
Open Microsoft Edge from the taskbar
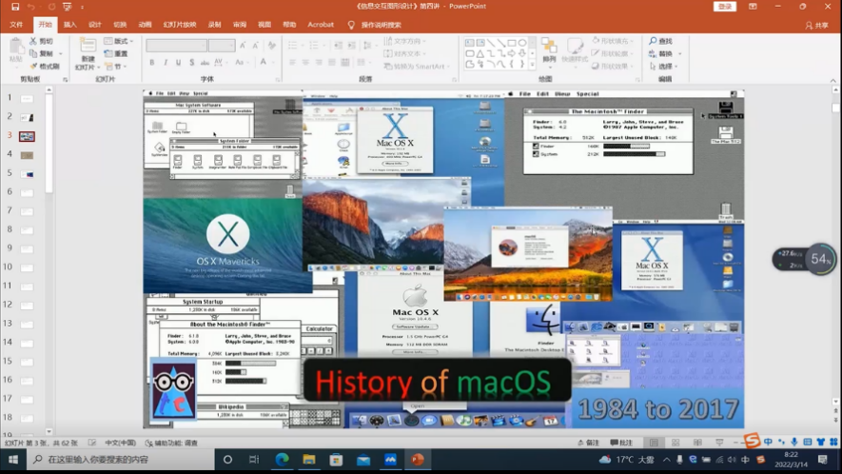(282, 460)
